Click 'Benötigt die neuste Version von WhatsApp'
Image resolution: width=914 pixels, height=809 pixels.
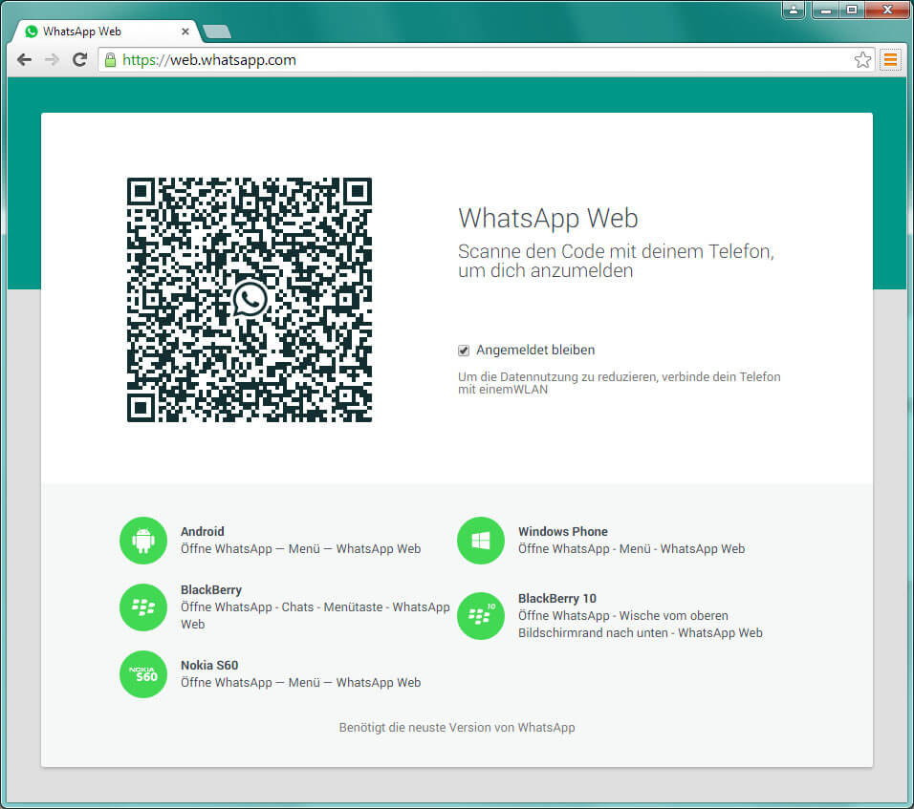(457, 728)
